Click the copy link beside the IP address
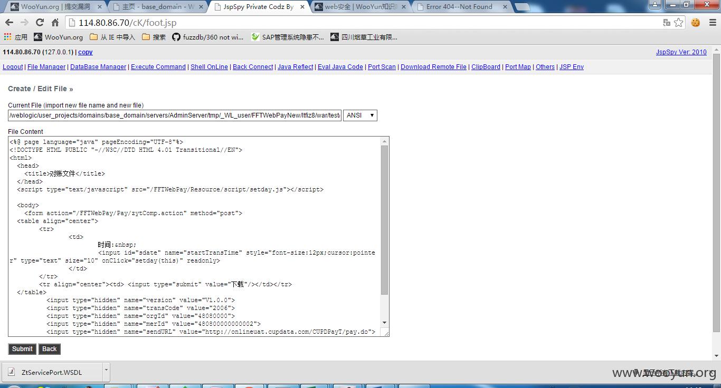Image resolution: width=721 pixels, height=388 pixels. tap(85, 52)
